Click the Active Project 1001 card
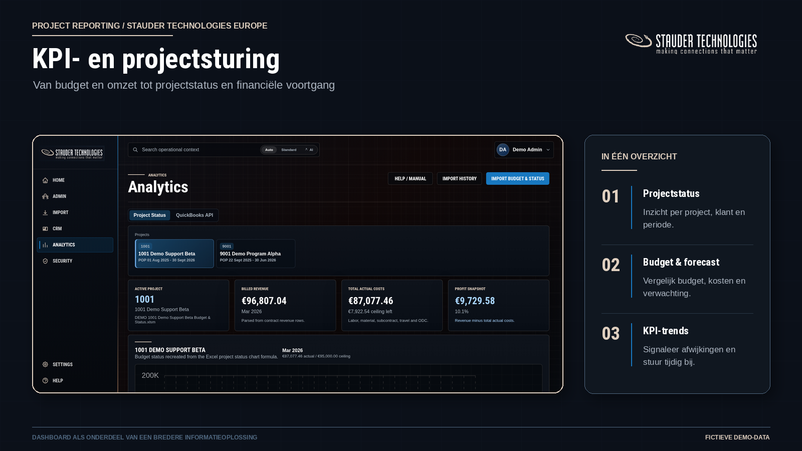Viewport: 802px width, 451px height. click(178, 305)
